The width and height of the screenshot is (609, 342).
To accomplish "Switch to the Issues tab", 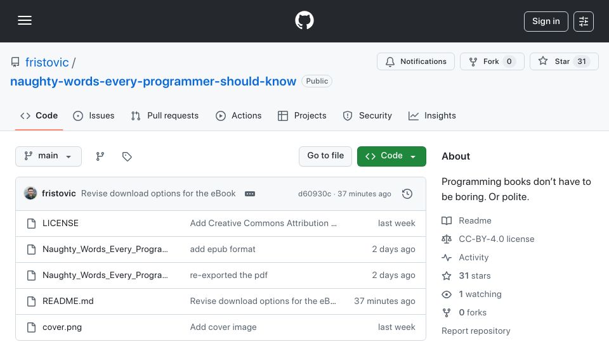I will (94, 115).
